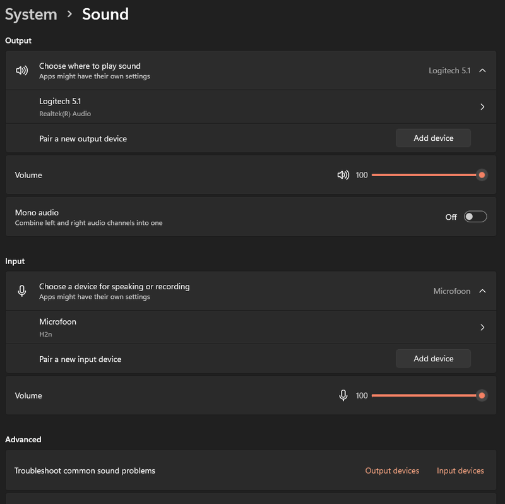Open Microfoon H2n properties arrow

pyautogui.click(x=482, y=327)
